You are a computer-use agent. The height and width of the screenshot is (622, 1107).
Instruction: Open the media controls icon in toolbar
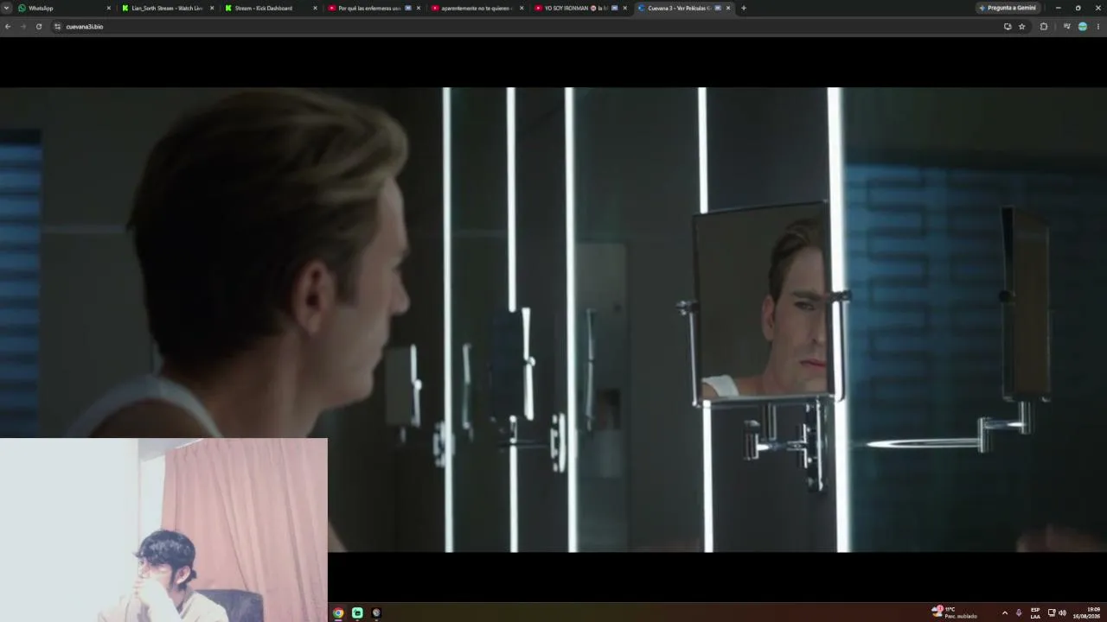[1067, 27]
